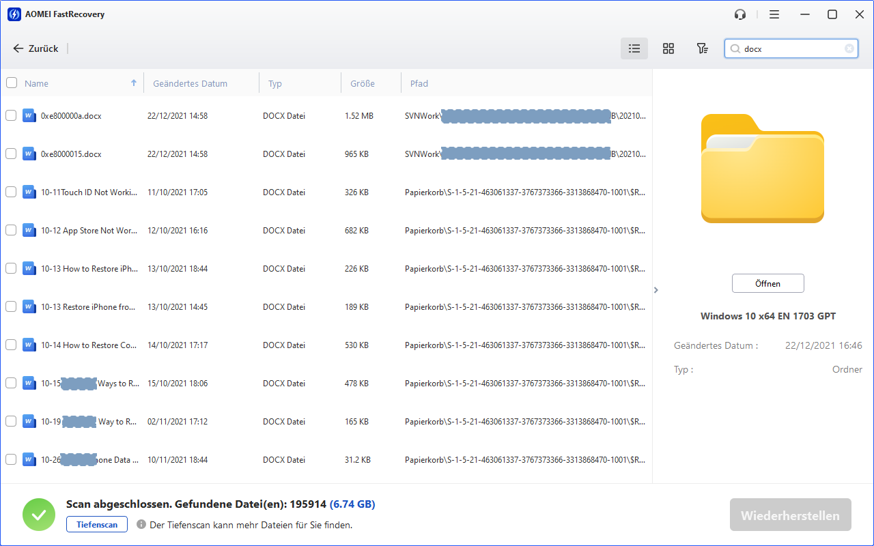Viewport: 874px width, 546px height.
Task: Click the 6.74 GB total size text
Action: pyautogui.click(x=352, y=504)
